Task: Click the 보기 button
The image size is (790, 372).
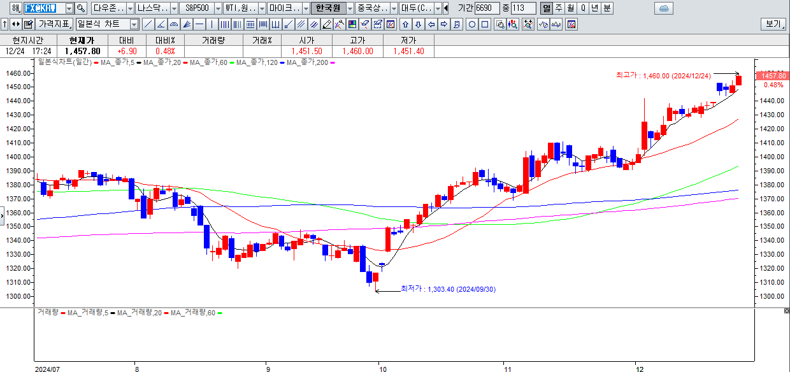Action: (x=773, y=25)
